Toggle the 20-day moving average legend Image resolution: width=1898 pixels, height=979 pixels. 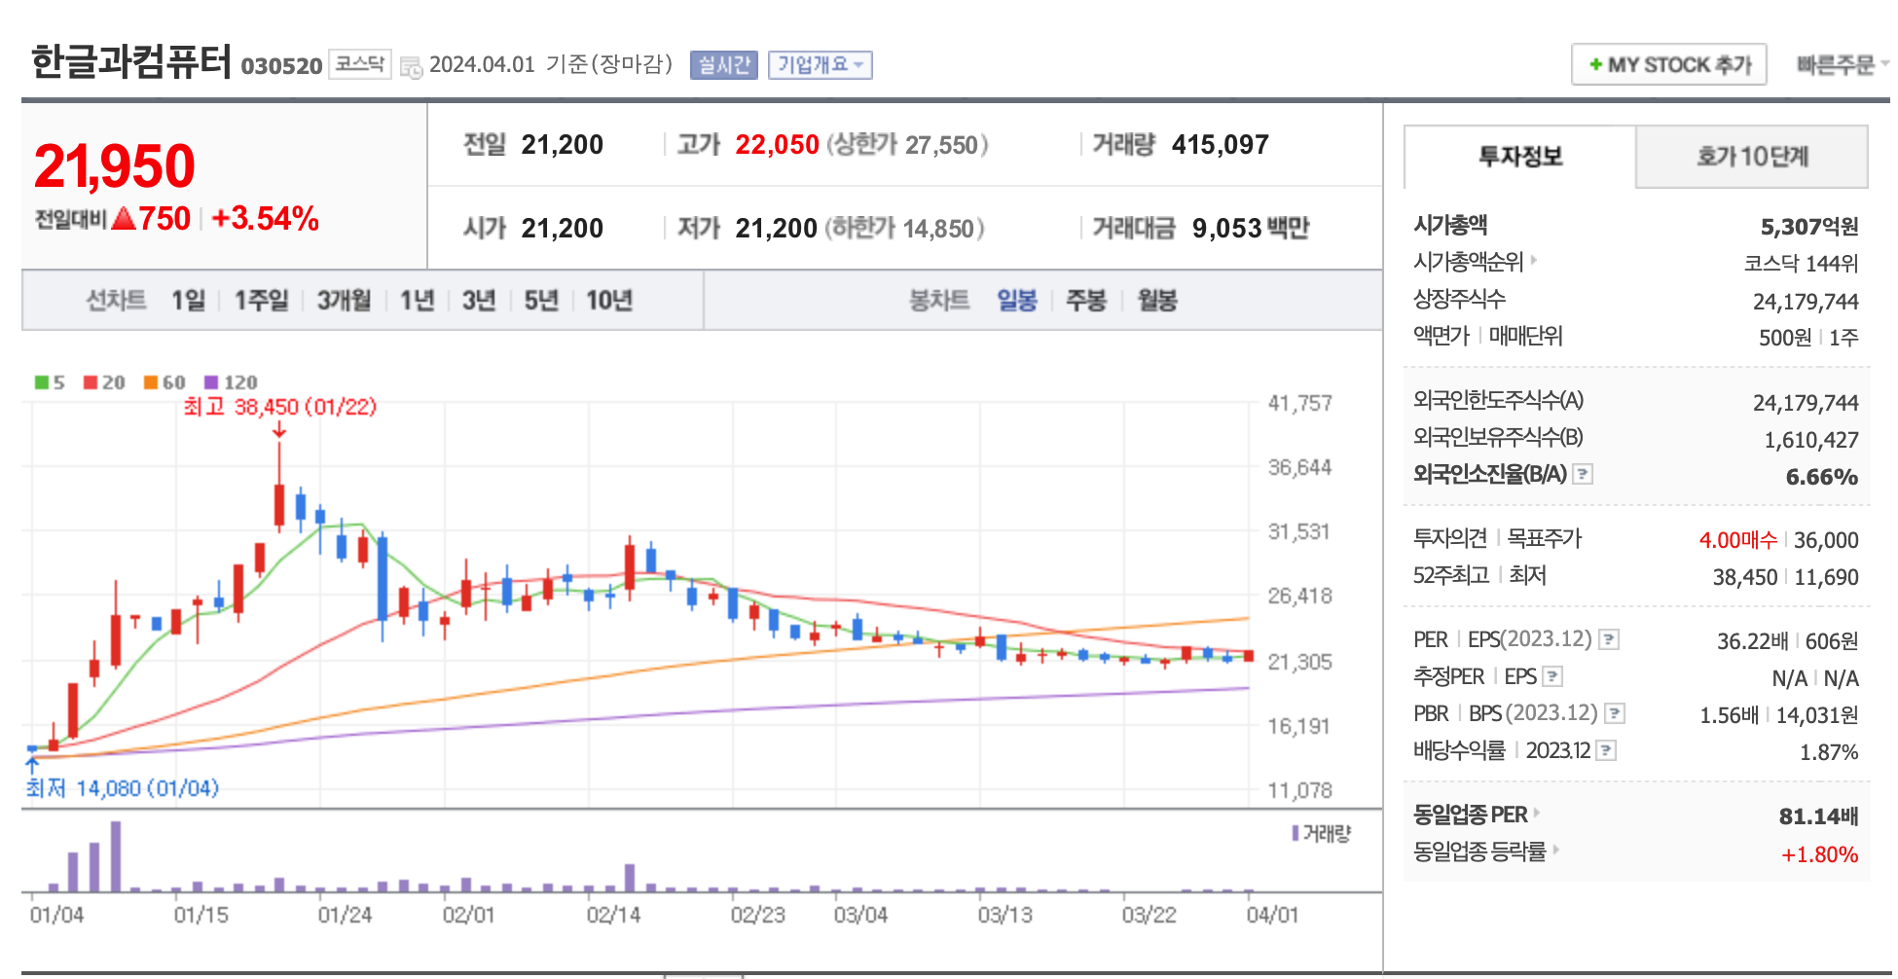tap(102, 382)
